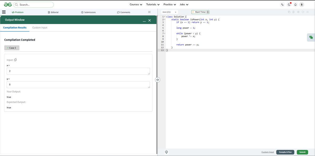315x156 pixels.
Task: Minimize the Output Window
Action: click(x=144, y=21)
